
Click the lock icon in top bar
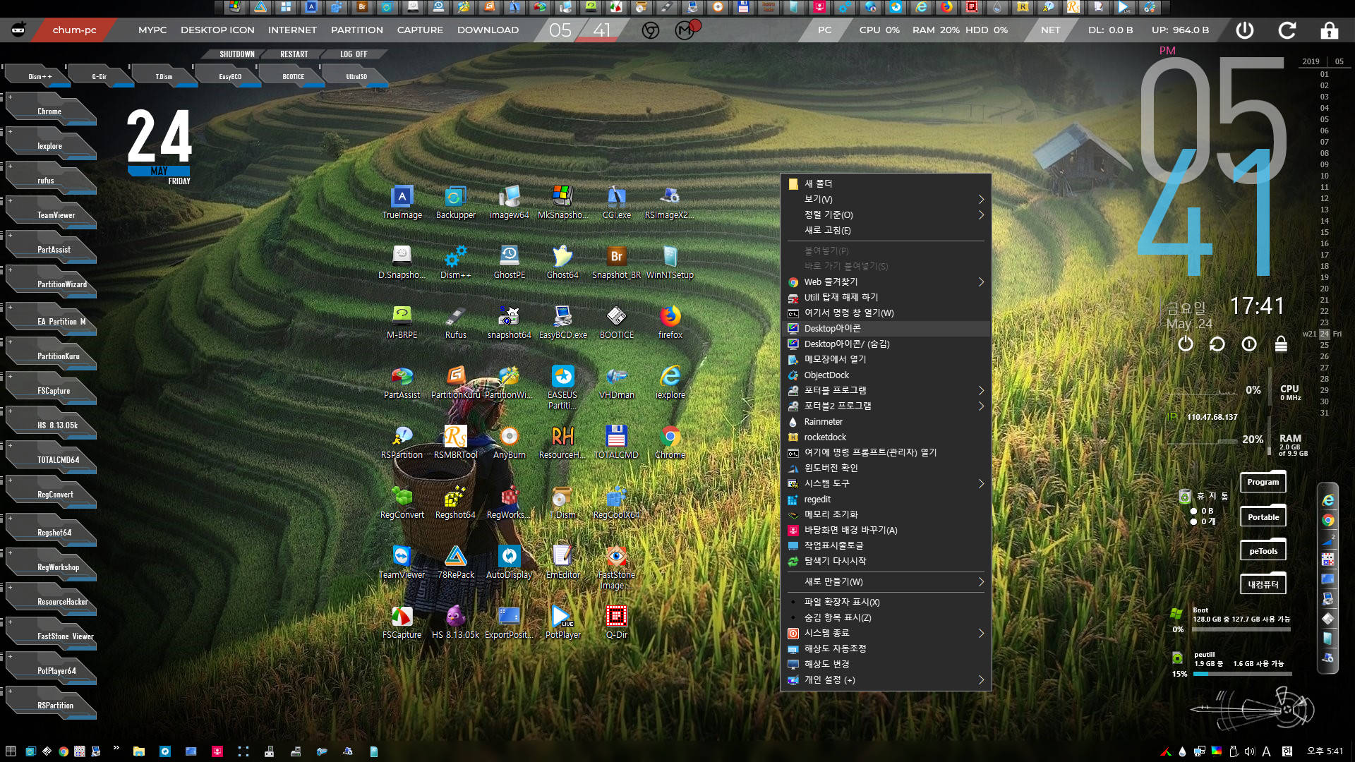(1329, 30)
